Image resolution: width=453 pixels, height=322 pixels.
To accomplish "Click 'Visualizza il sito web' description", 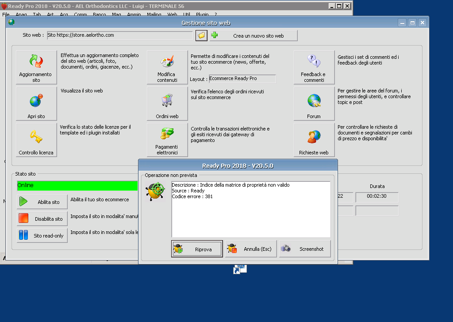I will (x=82, y=91).
